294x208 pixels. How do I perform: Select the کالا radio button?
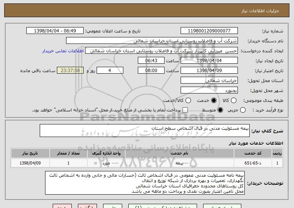[x=234, y=101]
